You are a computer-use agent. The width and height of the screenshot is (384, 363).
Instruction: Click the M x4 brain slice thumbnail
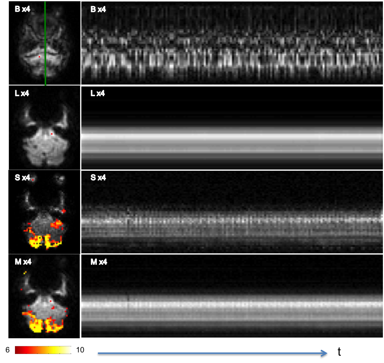point(44,296)
